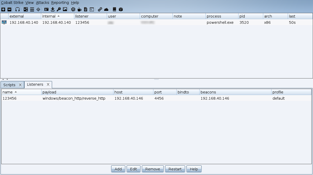This screenshot has width=313, height=175.
Task: Open the Reporting menu
Action: 60,3
